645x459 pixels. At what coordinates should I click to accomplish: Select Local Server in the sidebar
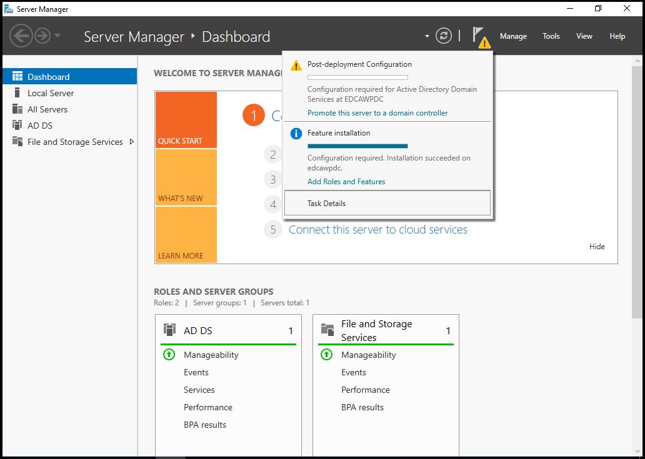(x=69, y=93)
